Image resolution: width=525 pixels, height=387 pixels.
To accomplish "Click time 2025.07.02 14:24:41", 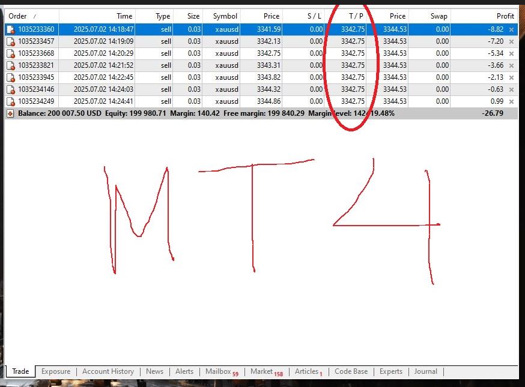I will [103, 101].
